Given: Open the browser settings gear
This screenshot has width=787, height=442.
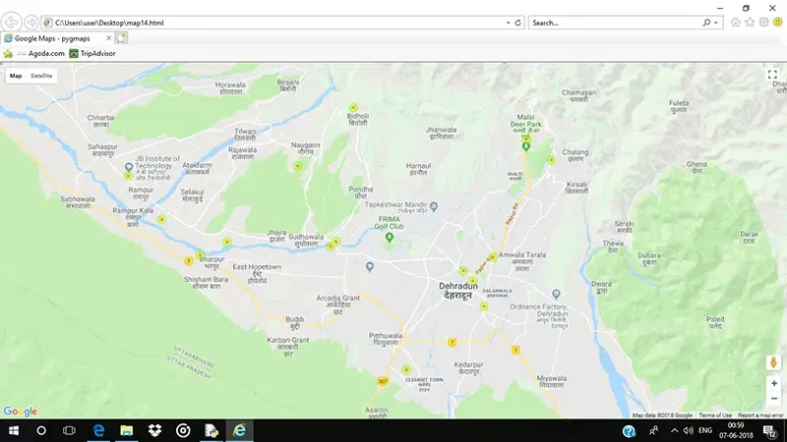Looking at the screenshot, I should pyautogui.click(x=763, y=22).
